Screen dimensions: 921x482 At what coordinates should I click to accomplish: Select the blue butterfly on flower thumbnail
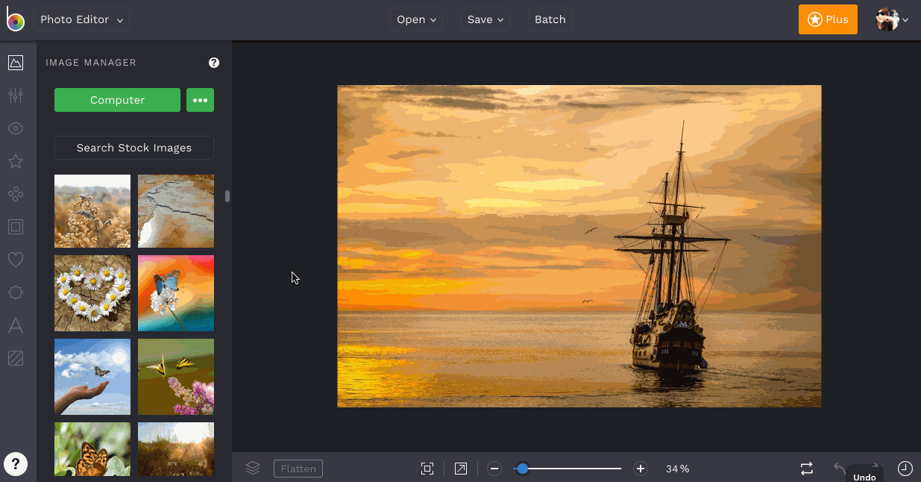coord(176,293)
